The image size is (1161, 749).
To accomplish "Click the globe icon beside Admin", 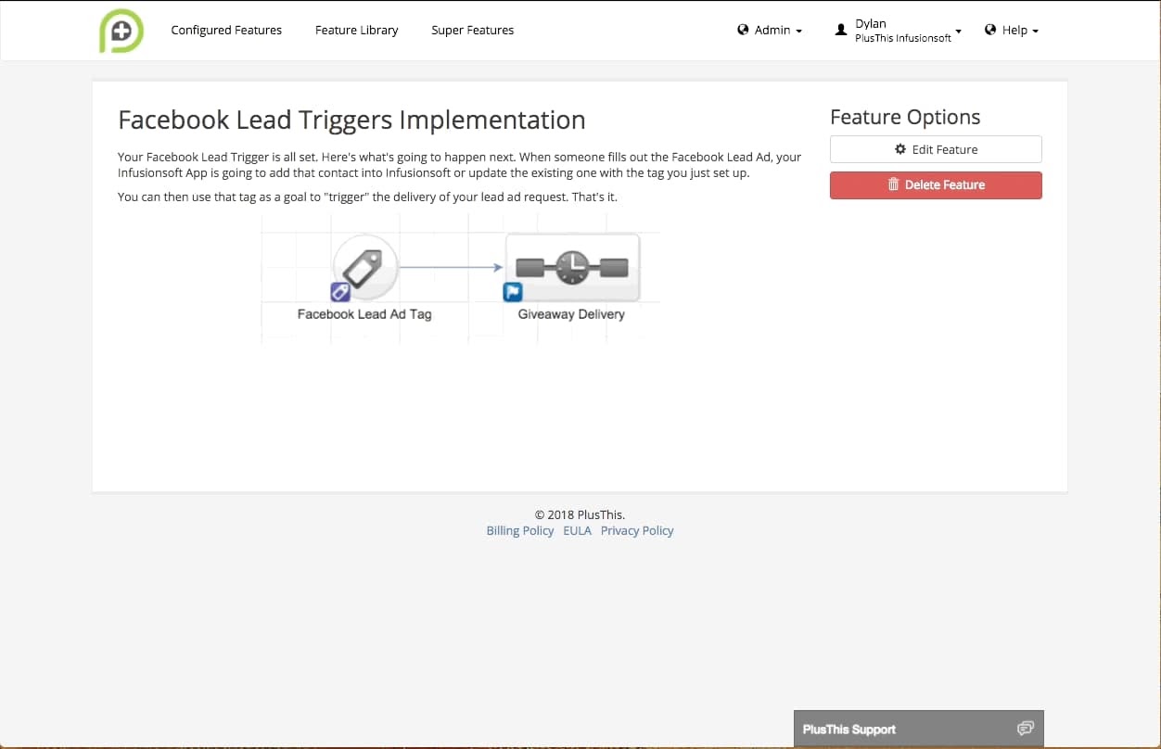I will 743,30.
